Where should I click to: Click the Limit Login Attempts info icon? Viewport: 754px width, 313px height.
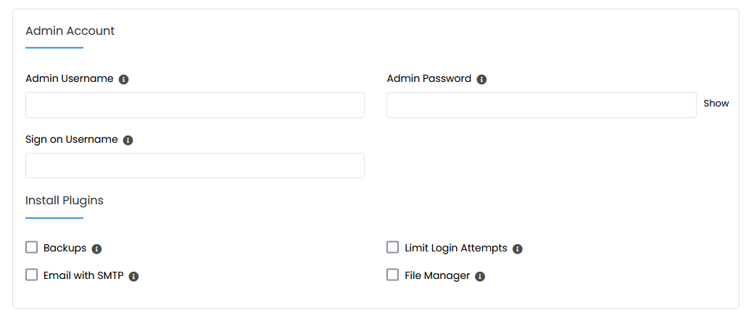[x=518, y=249]
